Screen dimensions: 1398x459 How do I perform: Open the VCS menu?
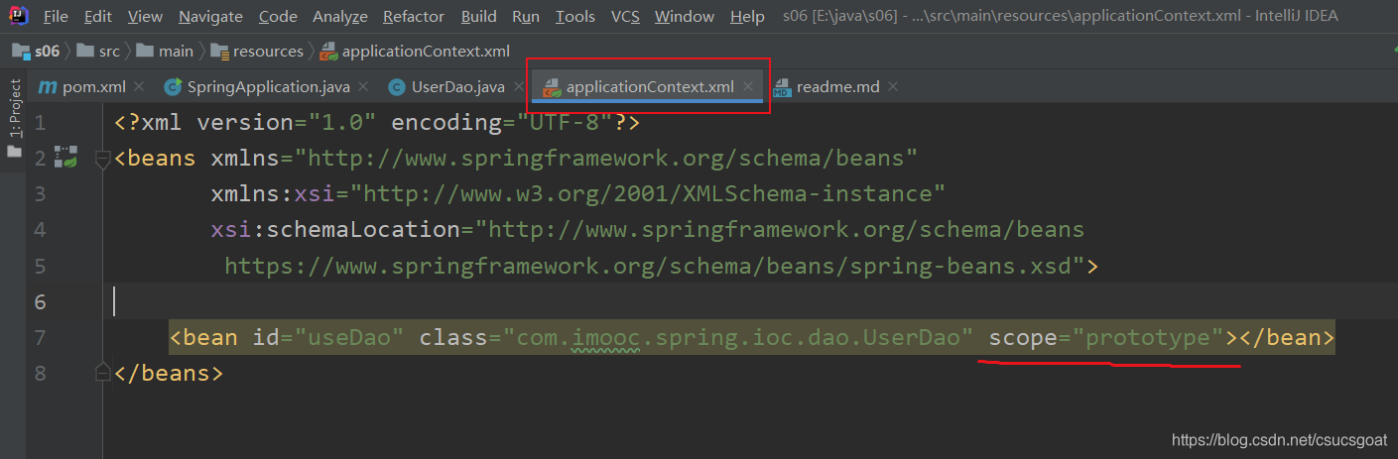coord(625,16)
